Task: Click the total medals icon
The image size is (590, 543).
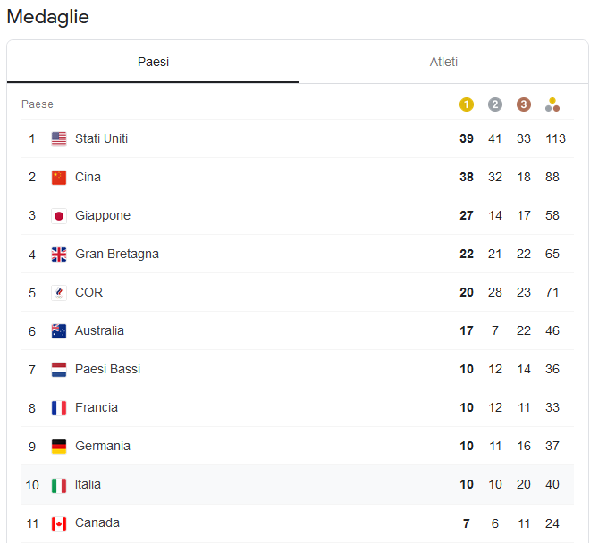Action: (x=552, y=104)
